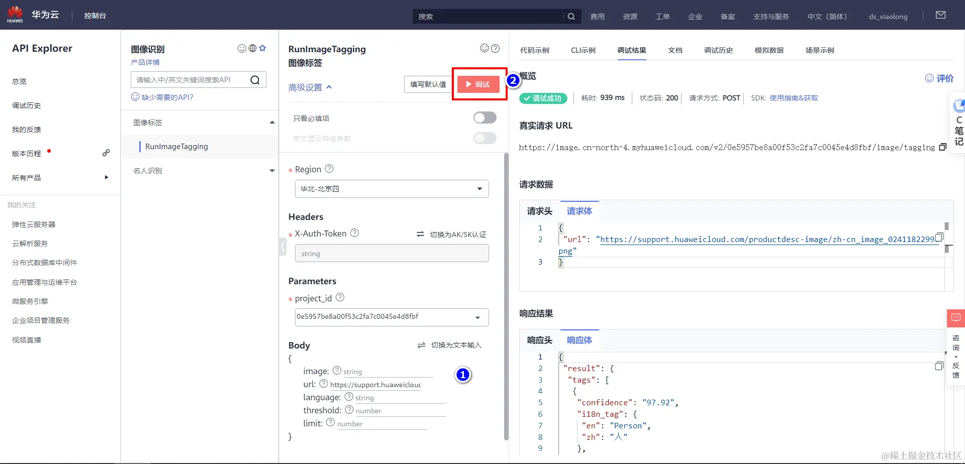Open 响应头 tab in response result

point(539,340)
